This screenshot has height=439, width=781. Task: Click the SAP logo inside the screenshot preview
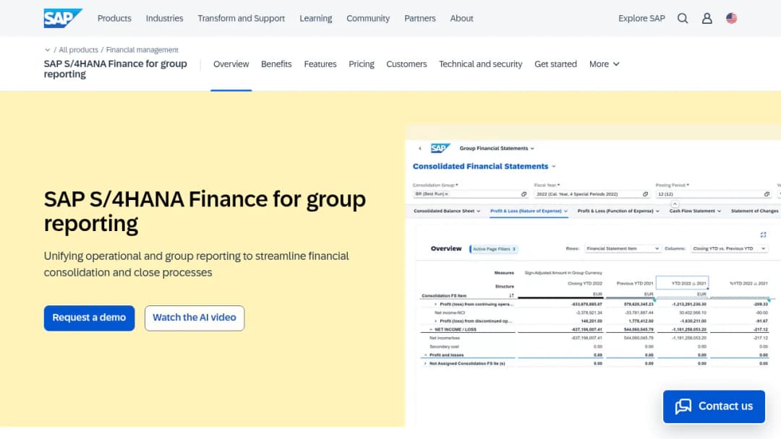[440, 148]
